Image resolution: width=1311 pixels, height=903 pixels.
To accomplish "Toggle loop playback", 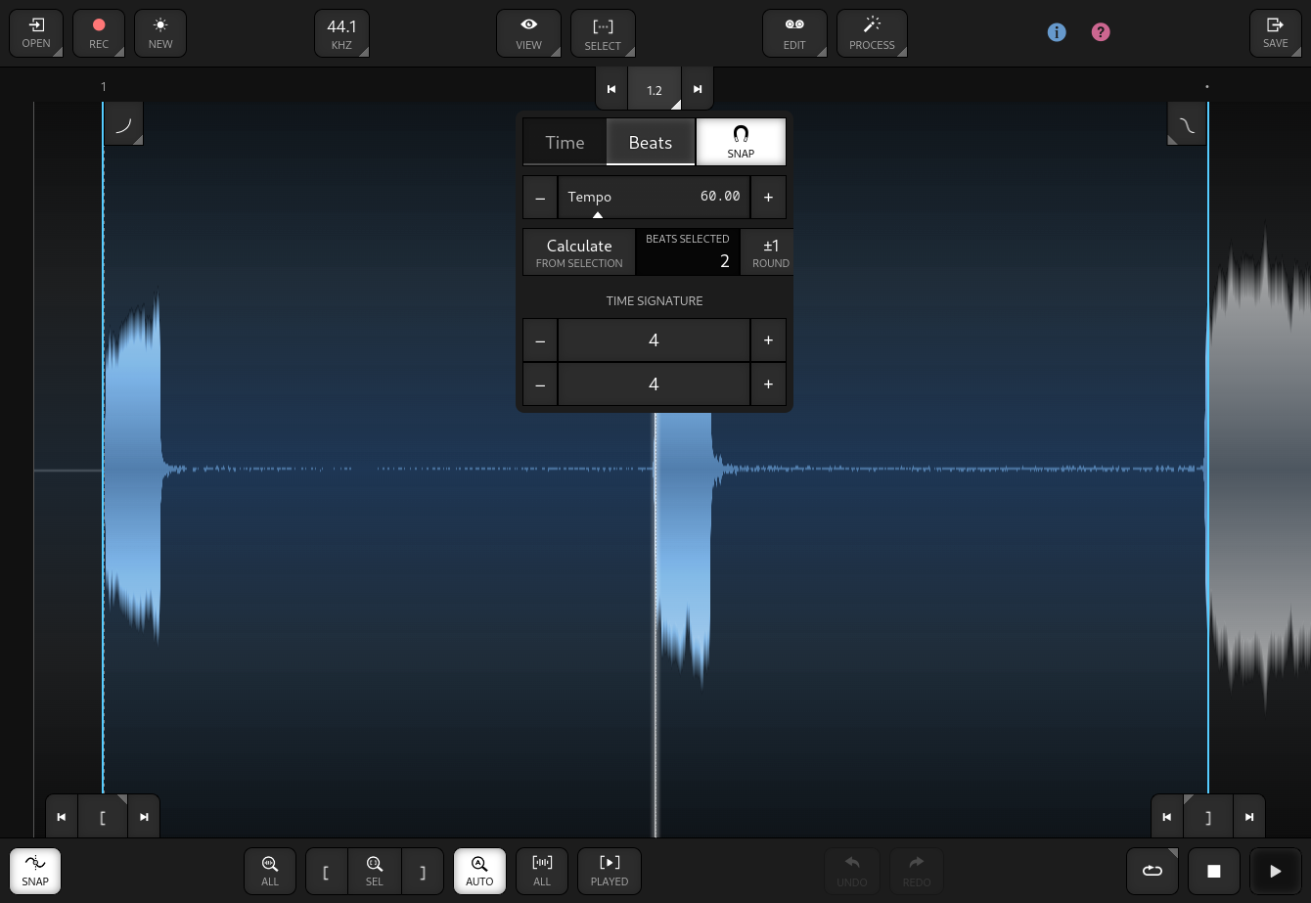I will [1153, 870].
